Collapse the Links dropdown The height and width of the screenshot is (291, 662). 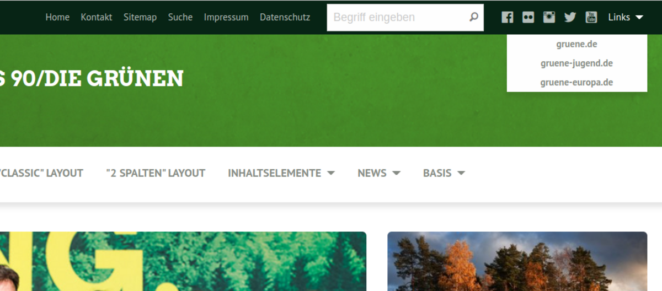[x=626, y=17]
